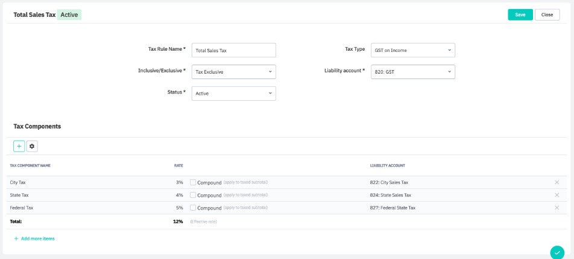
Task: Open the tax components gear settings
Action: coord(32,146)
